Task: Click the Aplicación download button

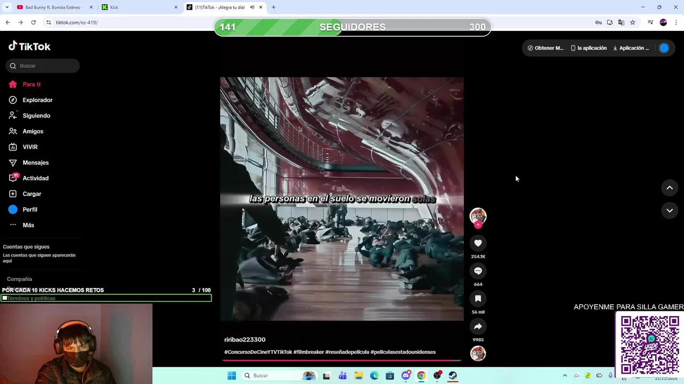Action: point(631,48)
